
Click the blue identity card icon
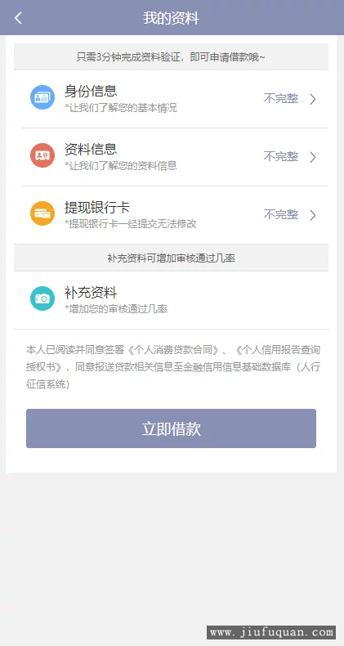click(42, 97)
